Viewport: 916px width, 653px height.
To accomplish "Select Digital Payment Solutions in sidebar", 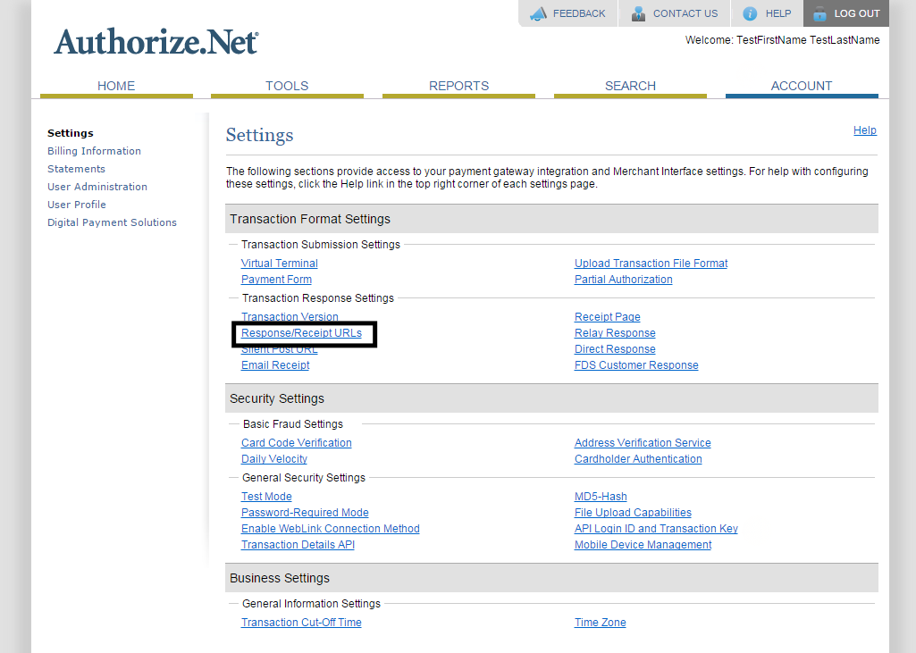I will (112, 222).
